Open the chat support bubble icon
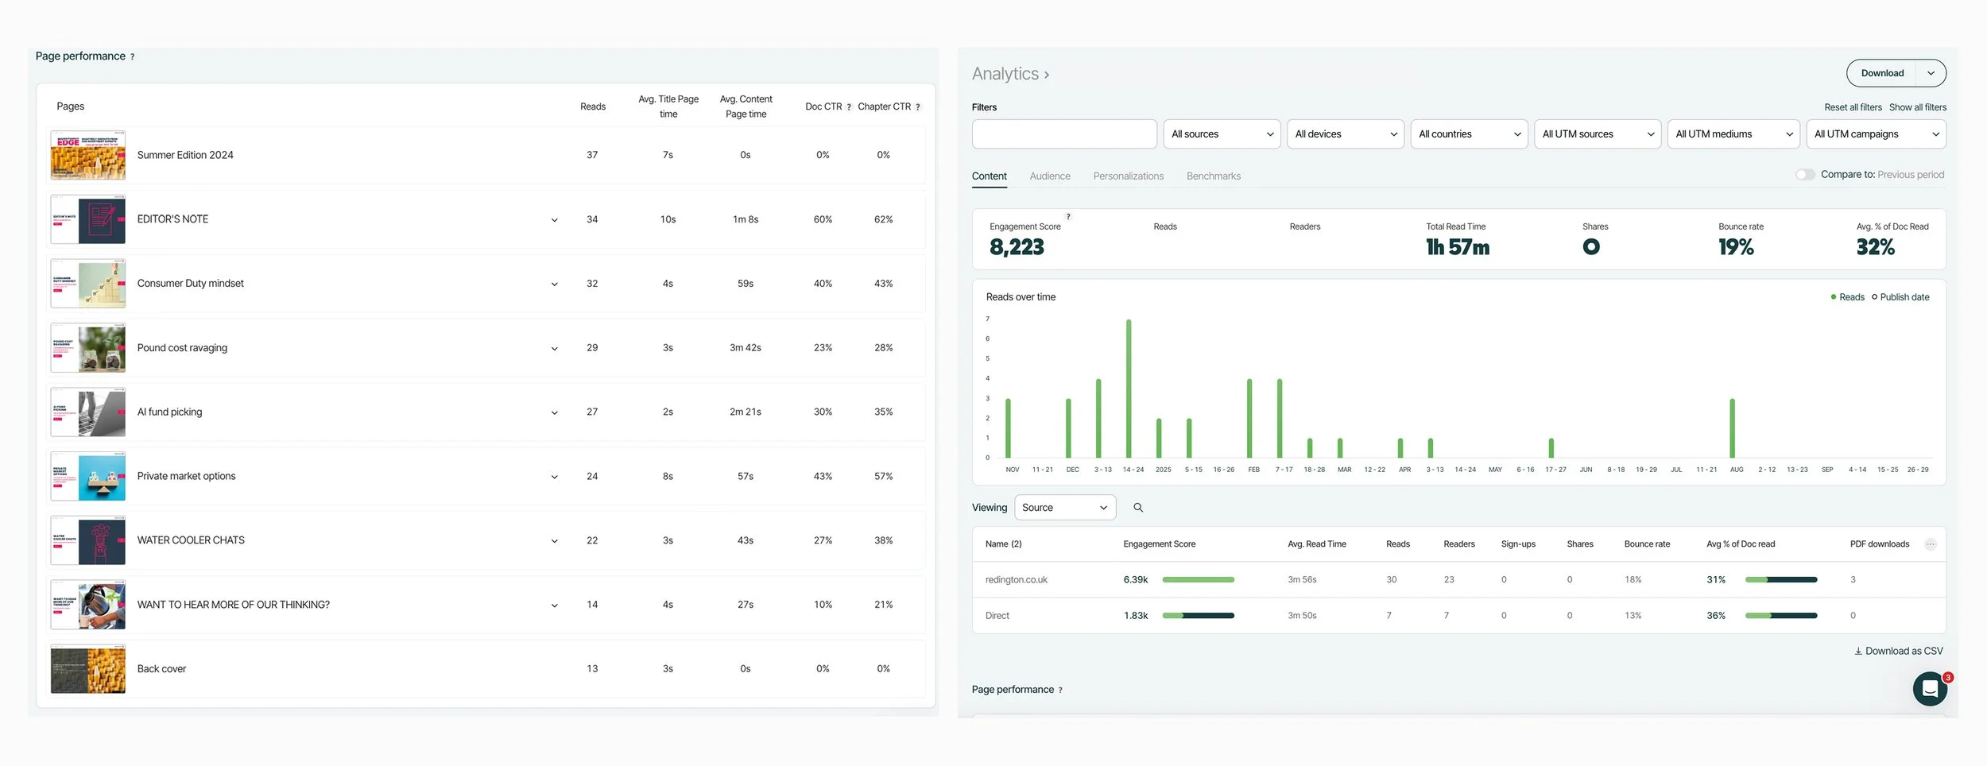 coord(1929,689)
